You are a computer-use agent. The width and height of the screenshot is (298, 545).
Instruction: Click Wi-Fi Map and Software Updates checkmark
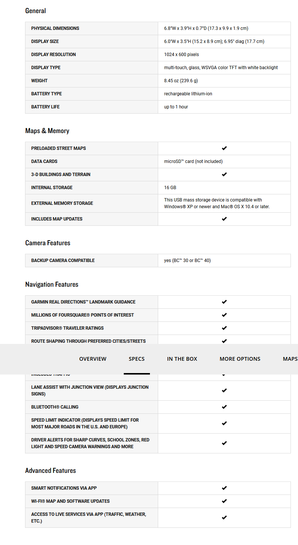pyautogui.click(x=224, y=501)
